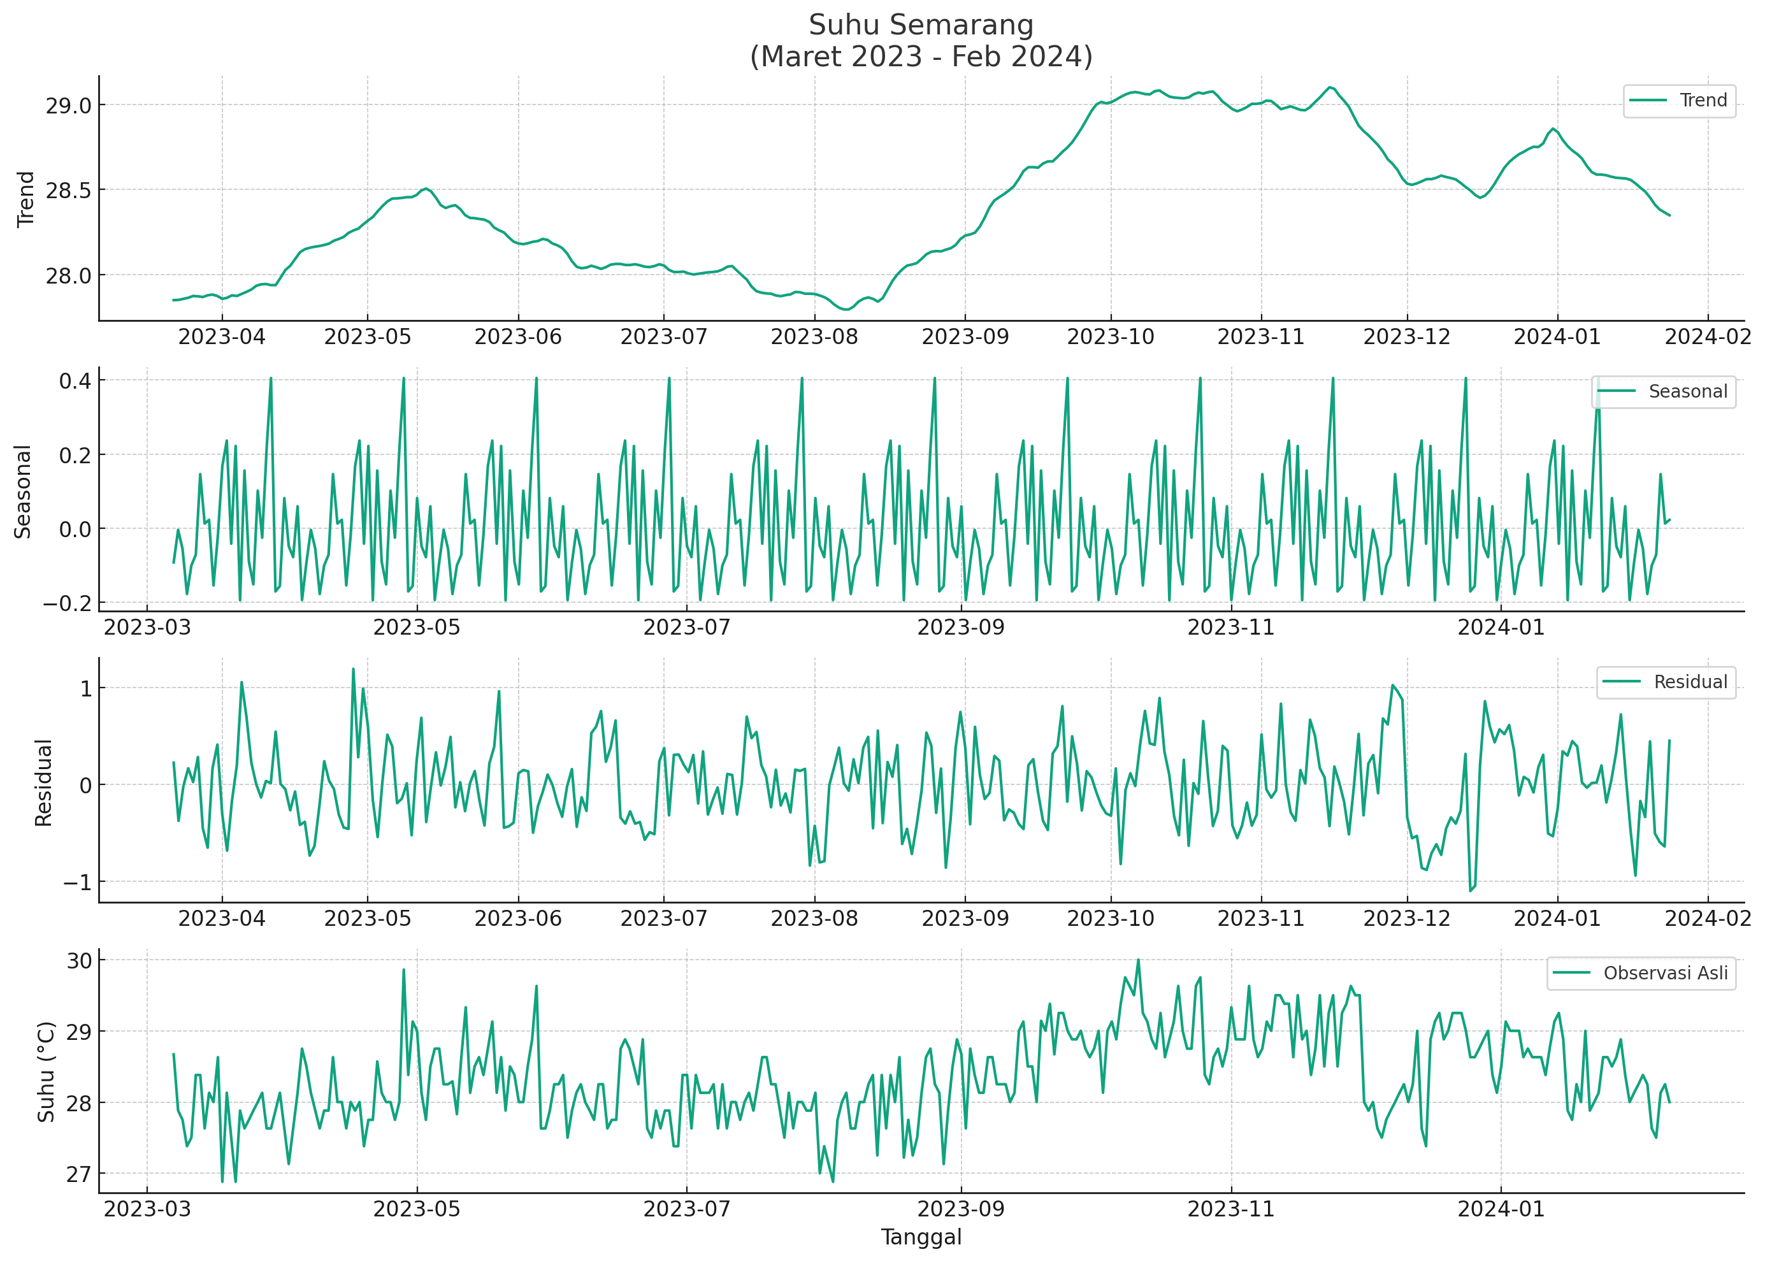Click the "Suhu (°C)" y-axis label
Screen dimensions: 1765x1261
(46, 1072)
